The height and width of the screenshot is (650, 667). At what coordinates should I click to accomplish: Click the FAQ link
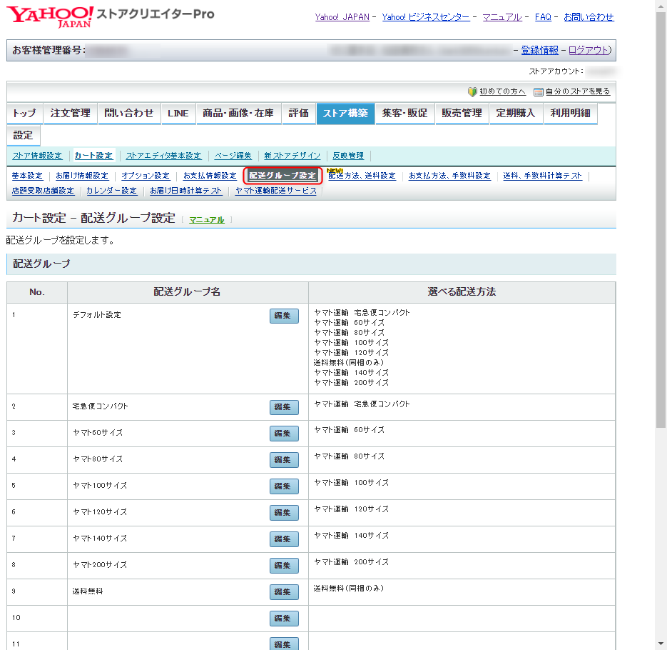pyautogui.click(x=543, y=17)
